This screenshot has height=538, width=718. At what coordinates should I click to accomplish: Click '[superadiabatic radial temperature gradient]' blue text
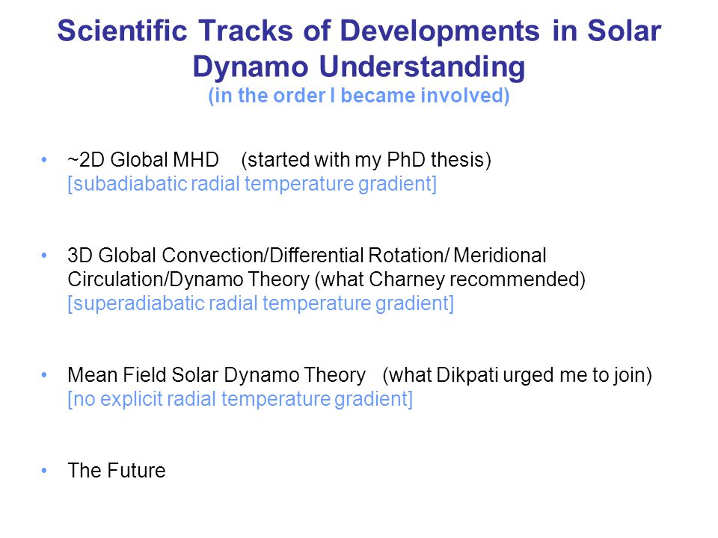click(x=260, y=303)
